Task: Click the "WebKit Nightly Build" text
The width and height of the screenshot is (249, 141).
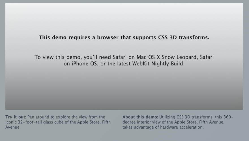Action: click(158, 64)
